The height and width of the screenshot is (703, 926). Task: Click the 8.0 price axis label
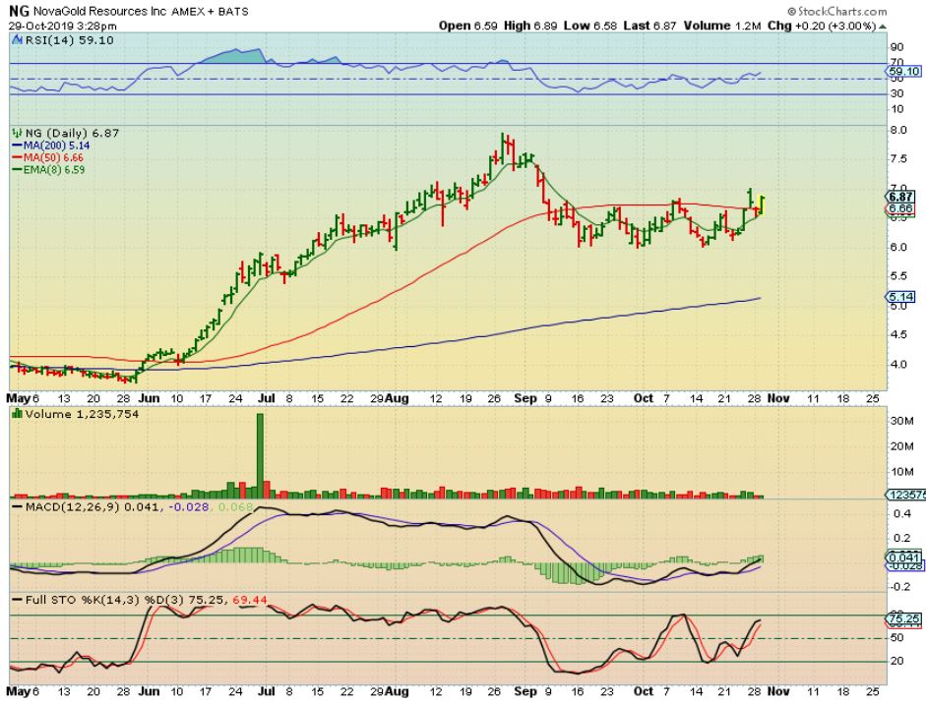point(898,130)
